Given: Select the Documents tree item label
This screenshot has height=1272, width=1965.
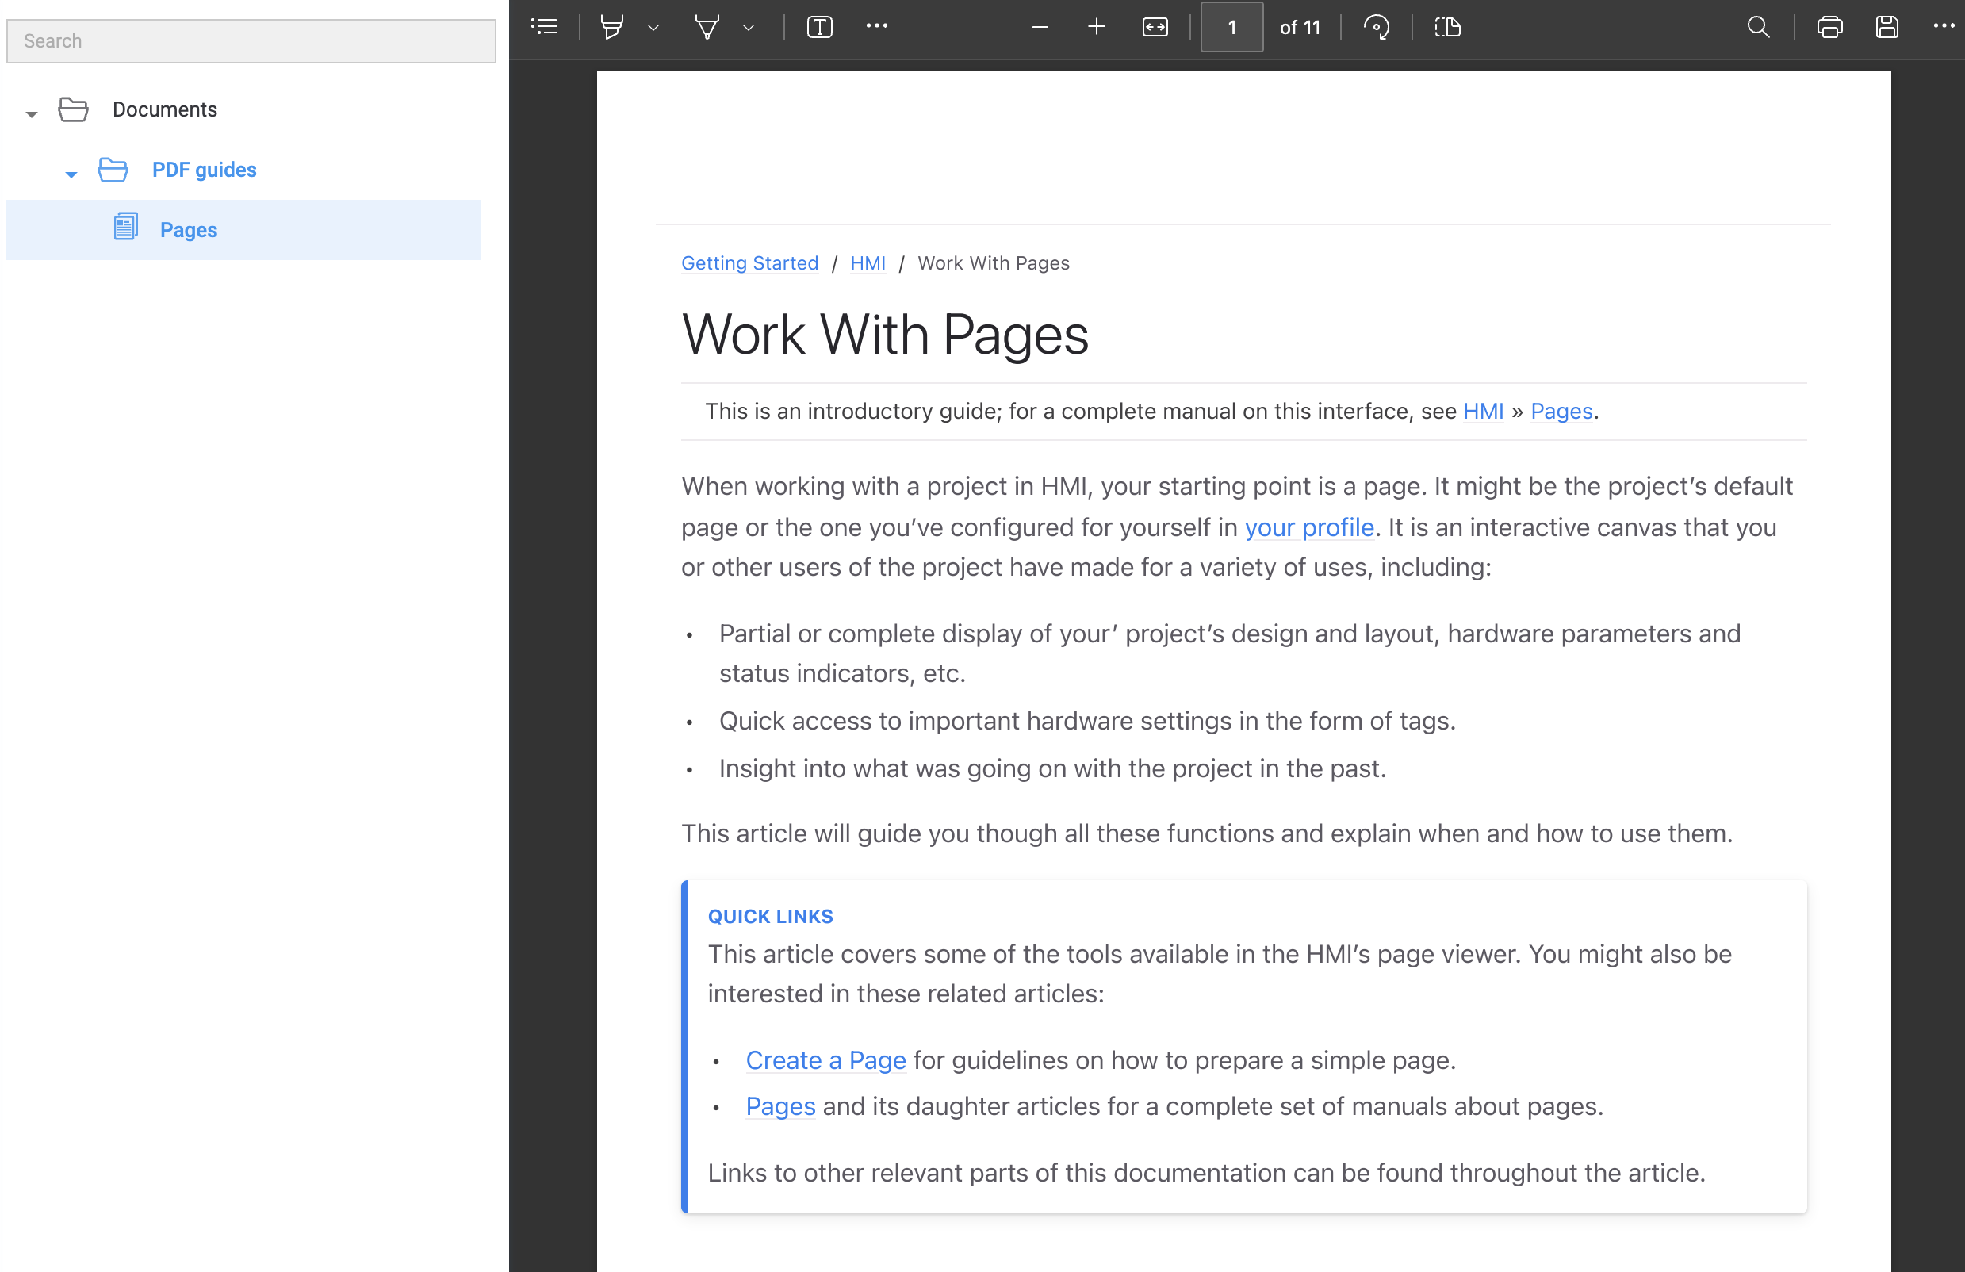Looking at the screenshot, I should [x=165, y=109].
